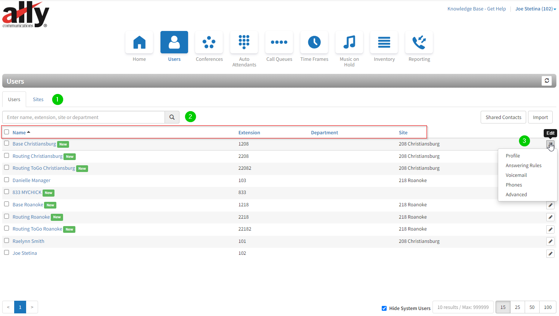Sort the table by Name column
The height and width of the screenshot is (316, 559).
(19, 132)
